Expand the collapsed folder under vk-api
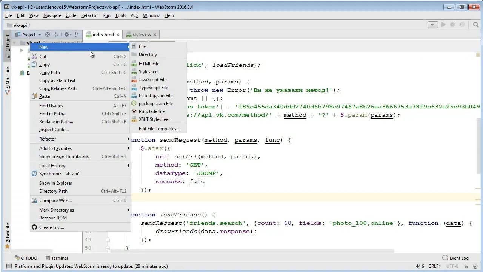 click(22, 50)
